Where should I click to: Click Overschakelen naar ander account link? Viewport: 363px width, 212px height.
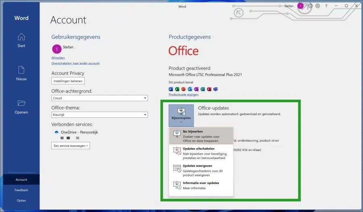pyautogui.click(x=75, y=63)
